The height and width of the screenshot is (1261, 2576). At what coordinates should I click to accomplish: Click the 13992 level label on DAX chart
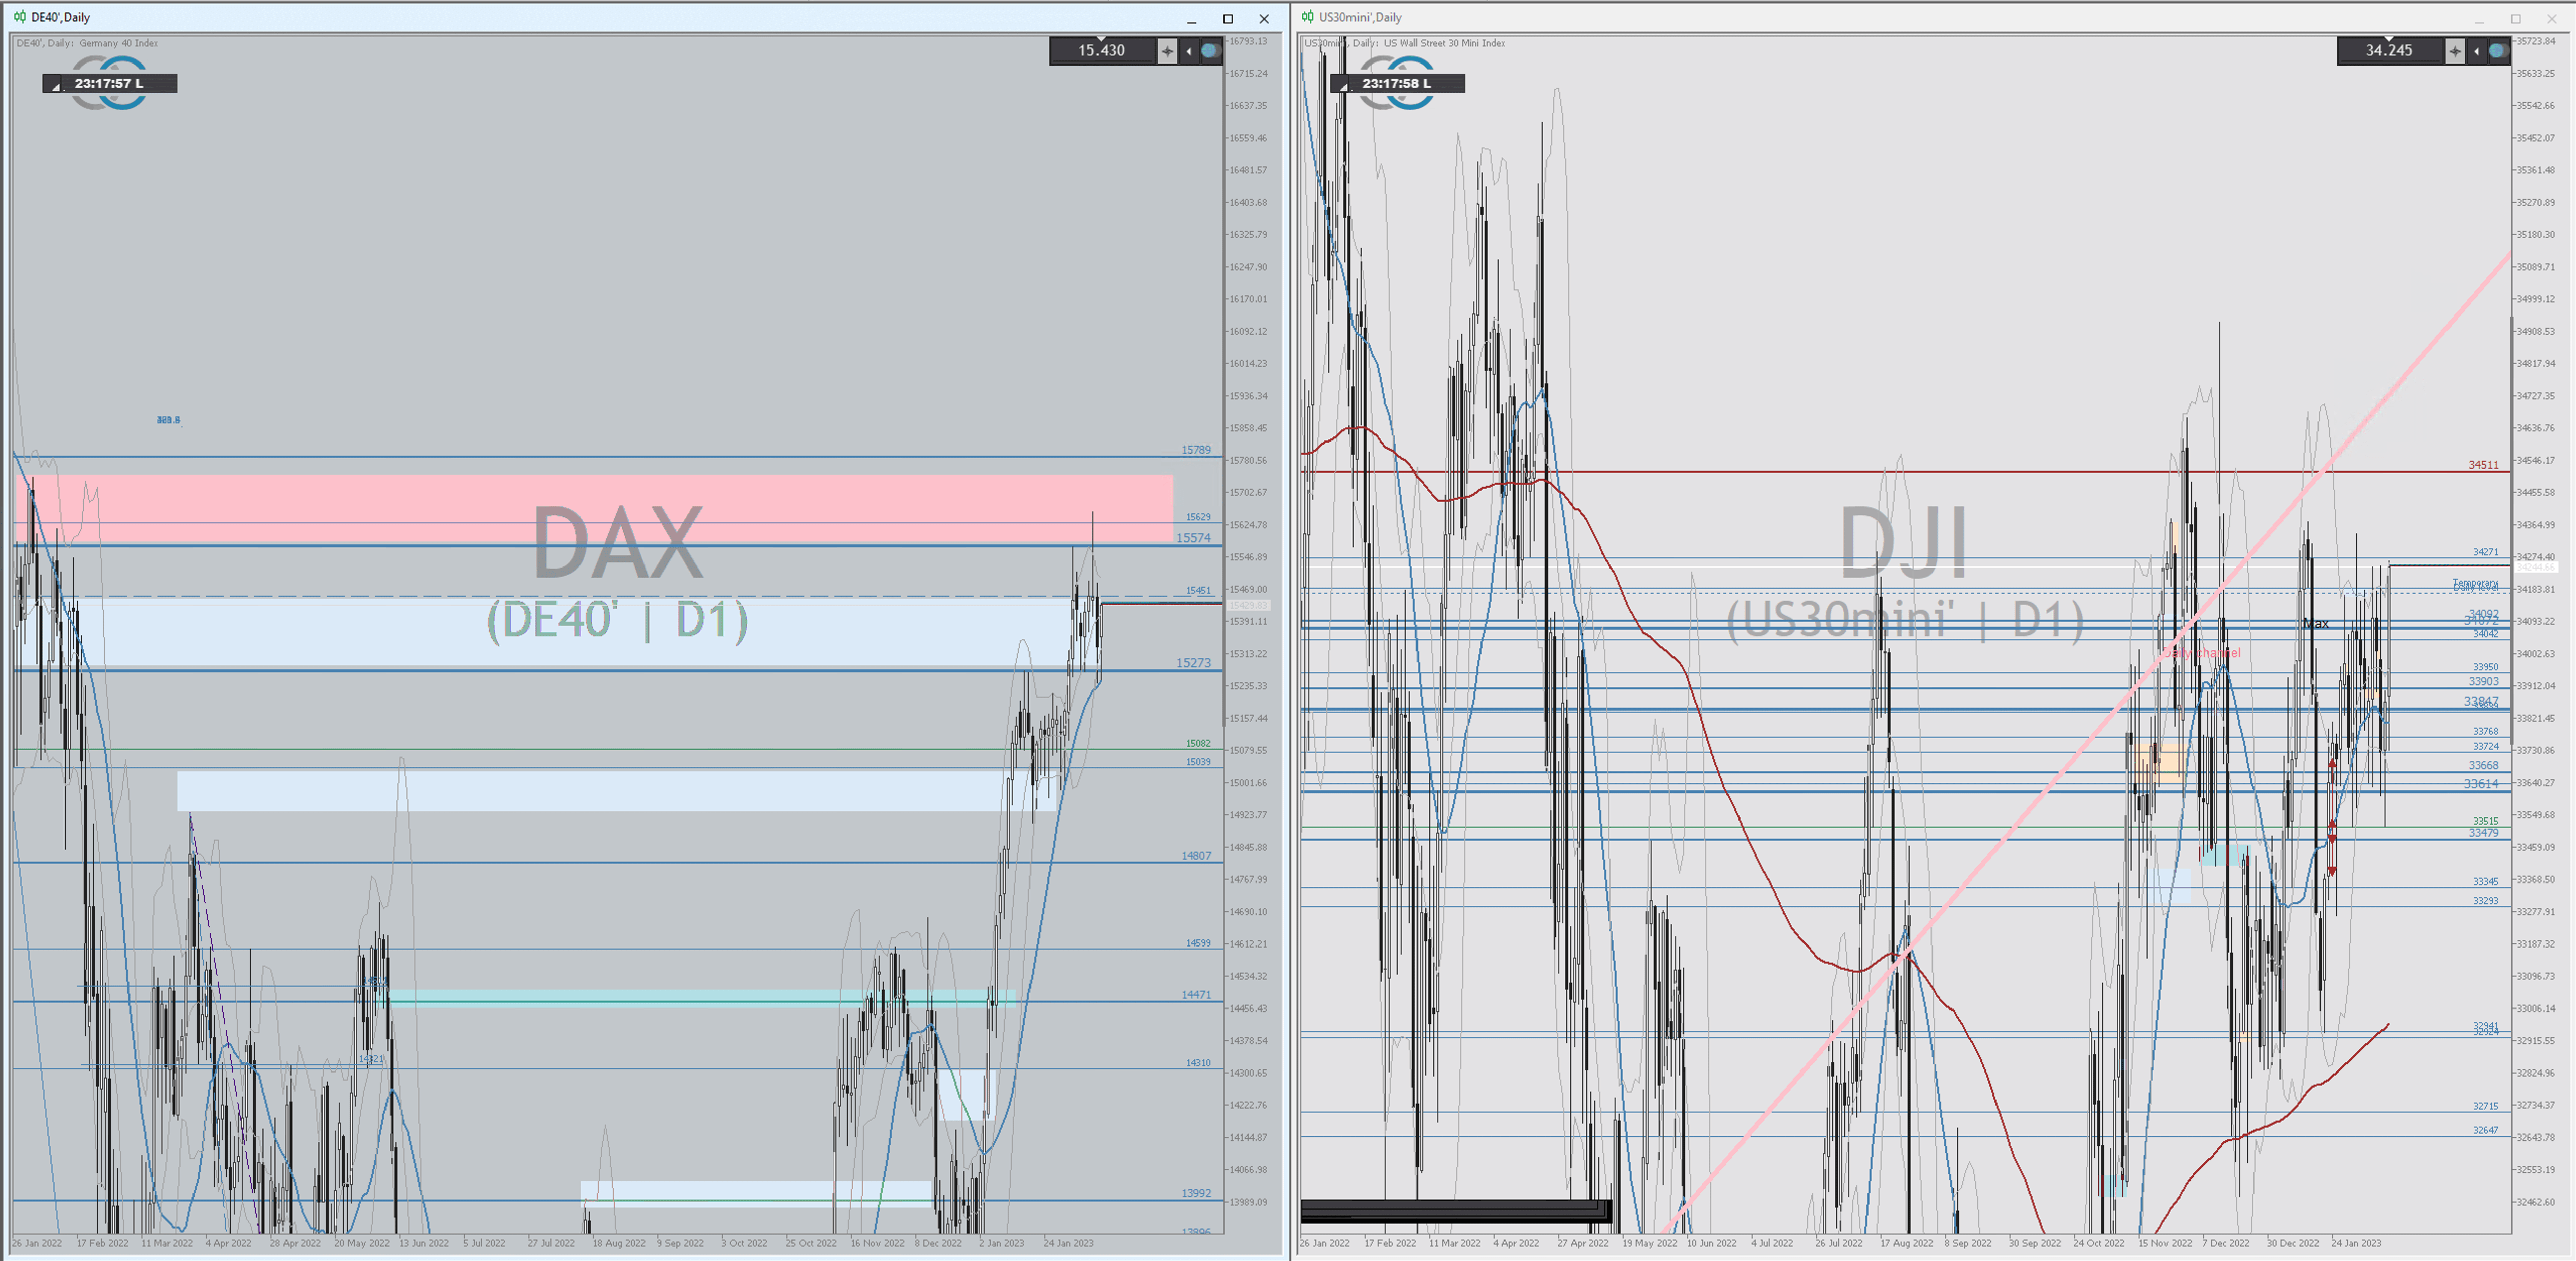(1196, 1193)
